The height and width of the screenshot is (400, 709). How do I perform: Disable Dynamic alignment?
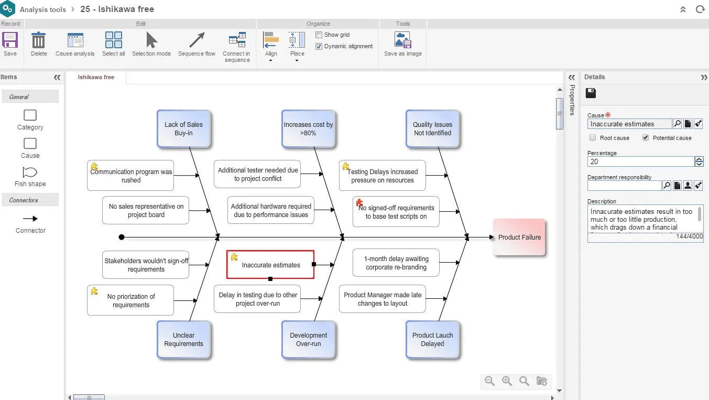click(319, 46)
